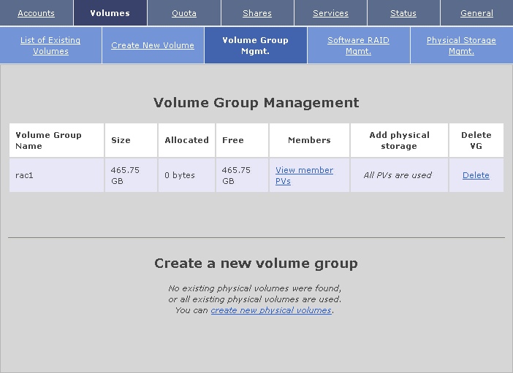Click the Free column header
This screenshot has width=513, height=373.
pos(242,140)
